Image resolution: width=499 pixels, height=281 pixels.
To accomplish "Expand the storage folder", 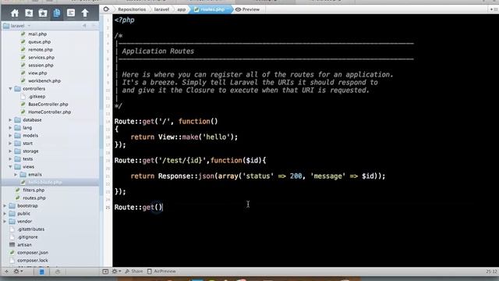I will pos(10,151).
